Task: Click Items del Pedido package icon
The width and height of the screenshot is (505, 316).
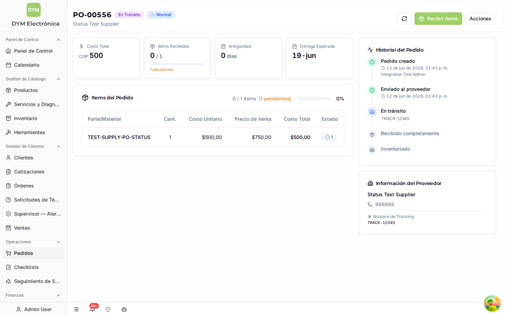Action: tap(85, 98)
